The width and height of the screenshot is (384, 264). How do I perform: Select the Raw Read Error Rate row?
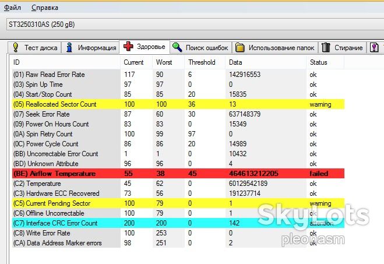point(178,75)
